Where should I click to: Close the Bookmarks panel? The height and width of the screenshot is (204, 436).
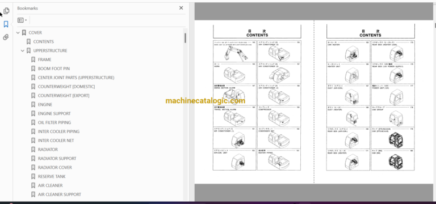pos(181,8)
